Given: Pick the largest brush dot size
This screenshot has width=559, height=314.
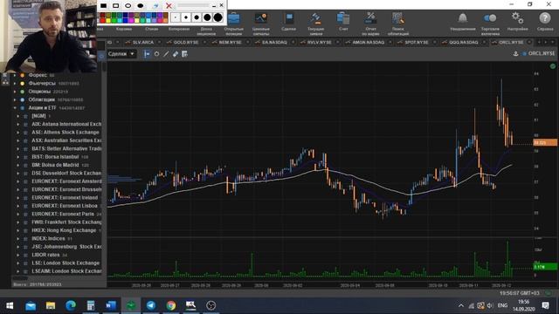Looking at the screenshot, I should [x=217, y=17].
